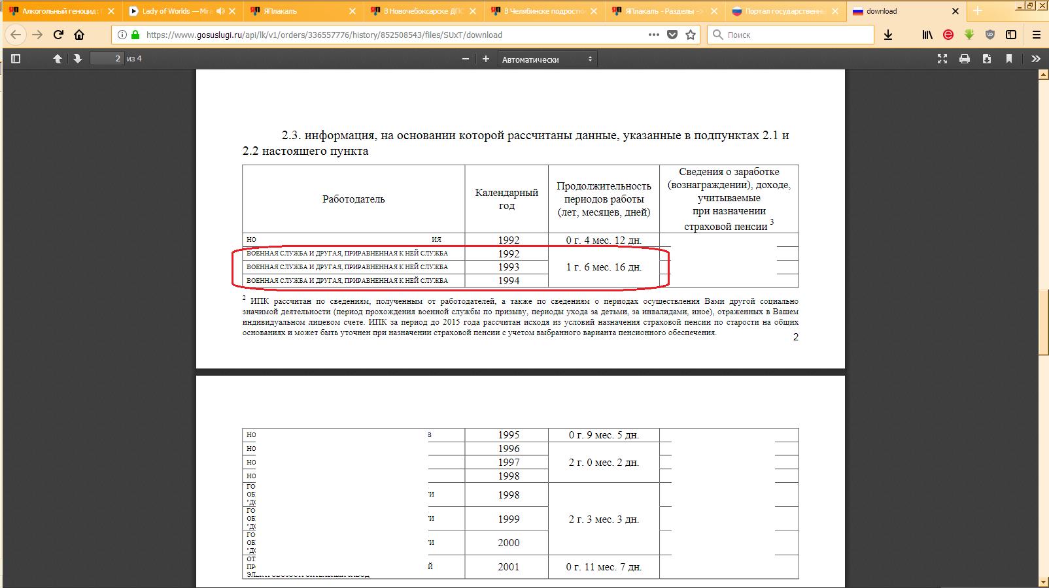The image size is (1049, 588).
Task: Click the '2 г. 3 мес. 3 дн.' cell
Action: (x=604, y=519)
